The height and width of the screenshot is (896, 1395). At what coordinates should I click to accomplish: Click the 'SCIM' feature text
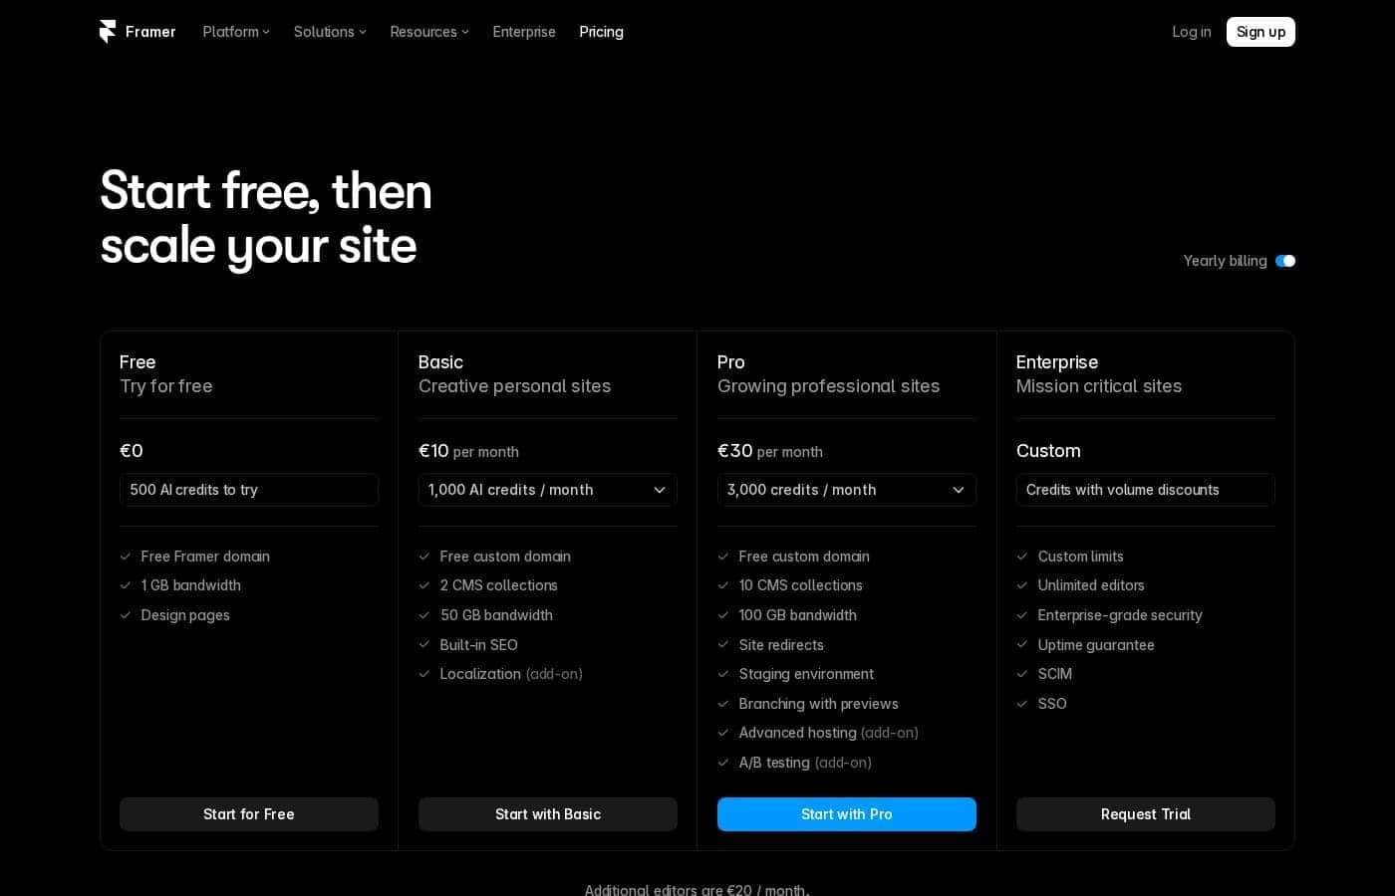pyautogui.click(x=1055, y=674)
